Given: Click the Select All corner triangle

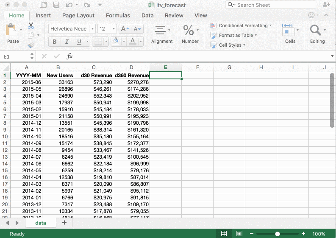Looking at the screenshot, I should pyautogui.click(x=6, y=67).
